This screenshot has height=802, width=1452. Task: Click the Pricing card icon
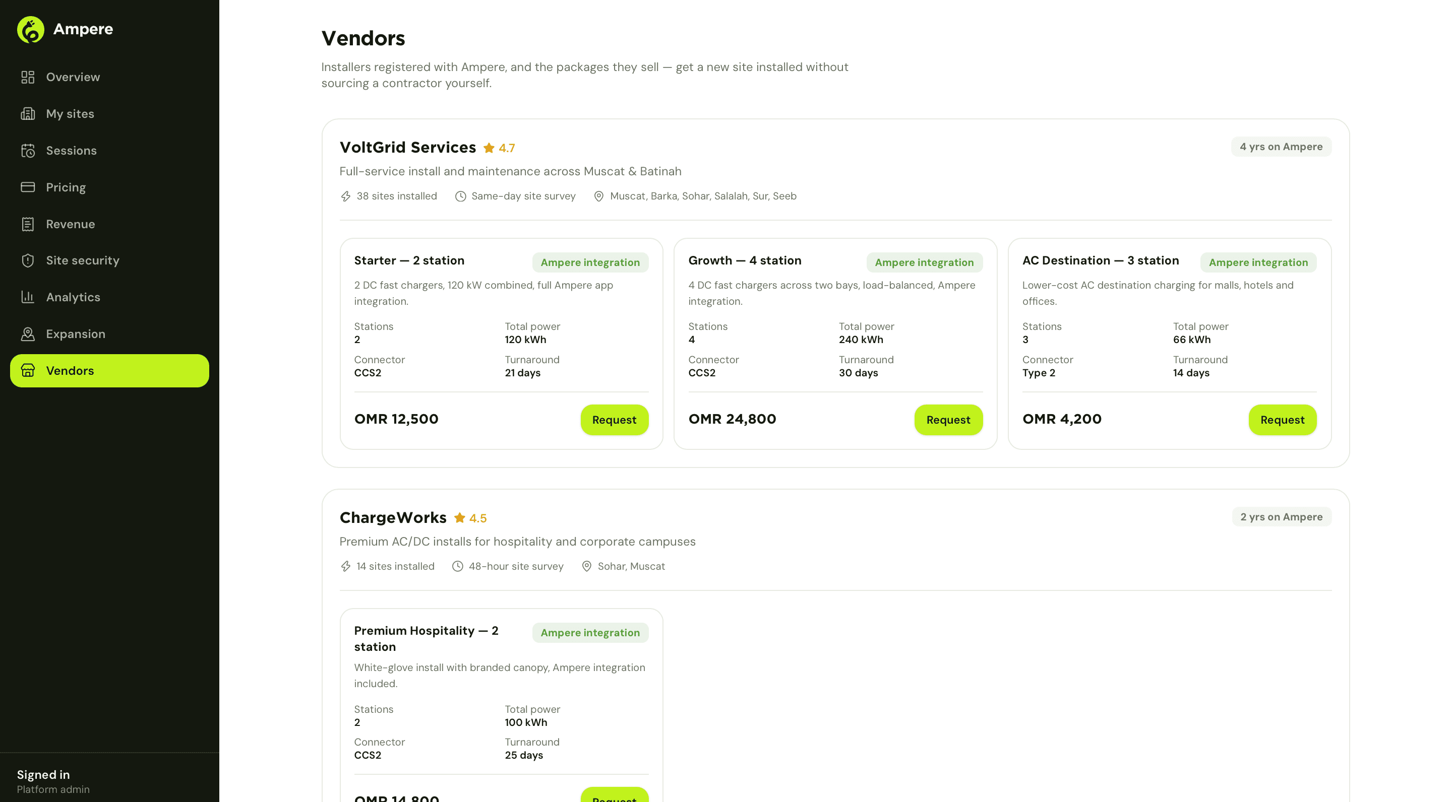coord(28,187)
